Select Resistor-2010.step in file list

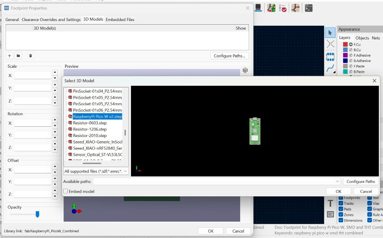tap(90, 135)
